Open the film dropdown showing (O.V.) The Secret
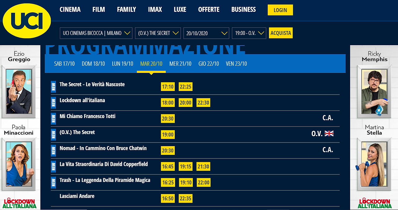The image size is (398, 210). [158, 33]
